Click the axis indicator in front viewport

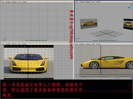5,76
